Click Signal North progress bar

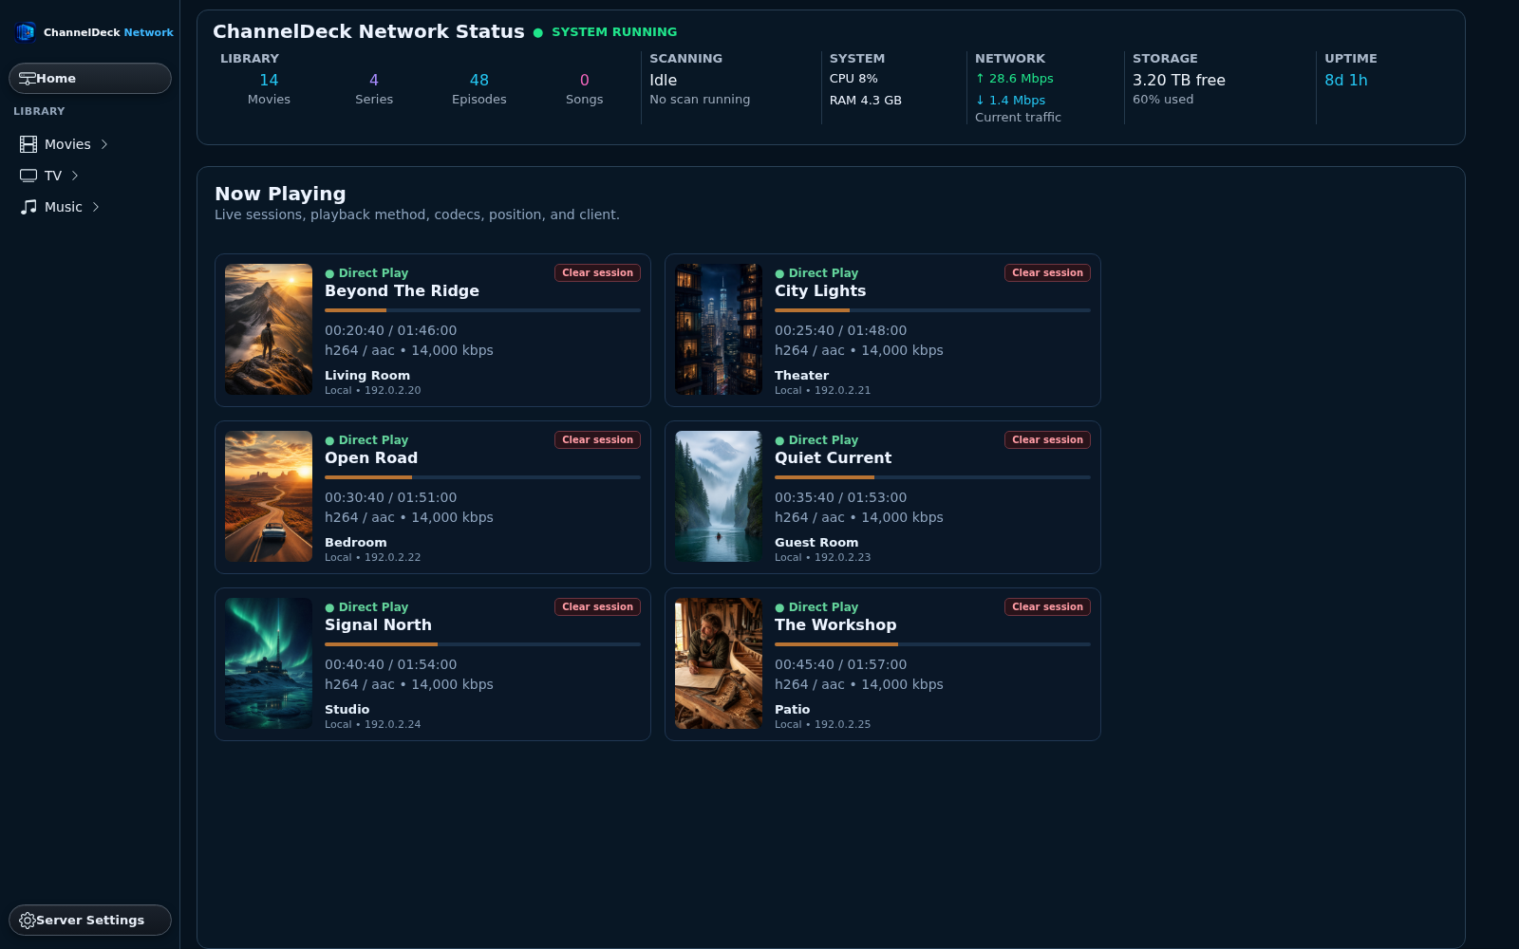(482, 644)
